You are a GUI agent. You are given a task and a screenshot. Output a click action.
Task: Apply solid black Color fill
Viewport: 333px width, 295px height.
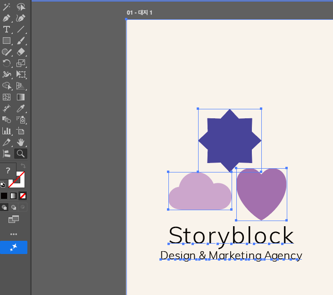tap(4, 196)
